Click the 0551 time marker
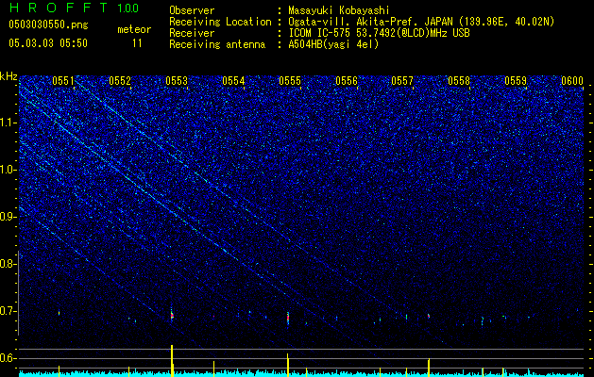 pyautogui.click(x=63, y=81)
